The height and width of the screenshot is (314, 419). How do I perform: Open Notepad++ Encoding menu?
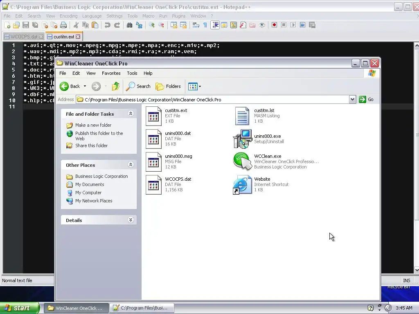click(x=68, y=16)
